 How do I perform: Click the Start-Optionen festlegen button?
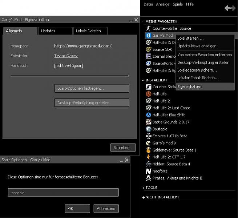[x=92, y=88]
